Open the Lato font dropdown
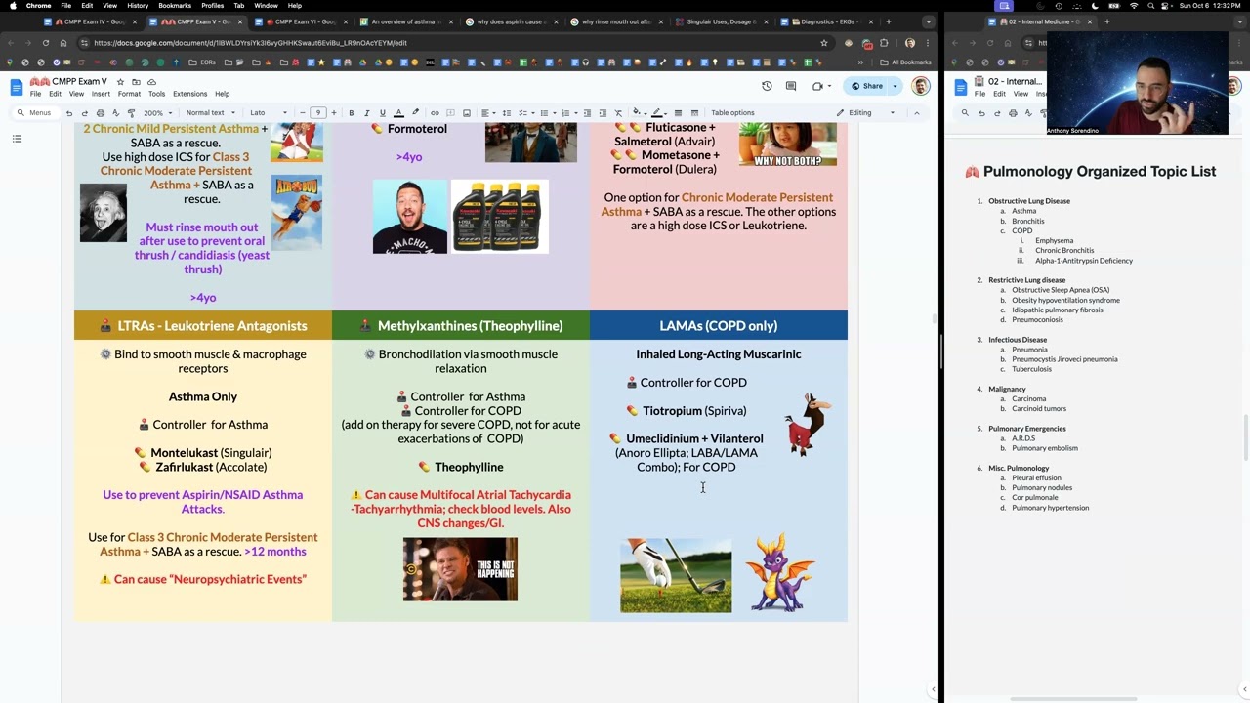Screen dimensions: 1250x703 click(x=269, y=113)
